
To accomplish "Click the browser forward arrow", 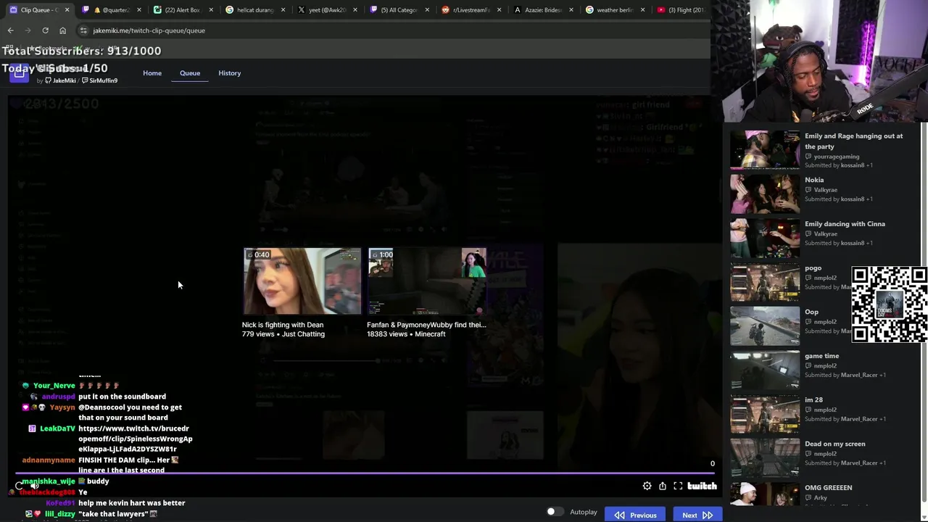I will (28, 30).
